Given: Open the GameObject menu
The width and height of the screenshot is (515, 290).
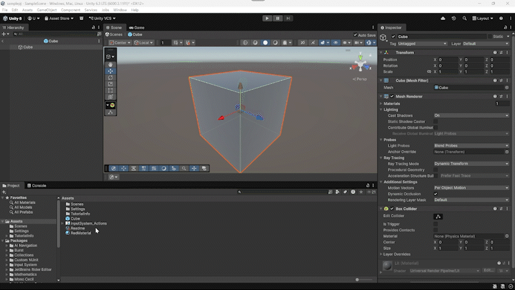Looking at the screenshot, I should click(47, 10).
